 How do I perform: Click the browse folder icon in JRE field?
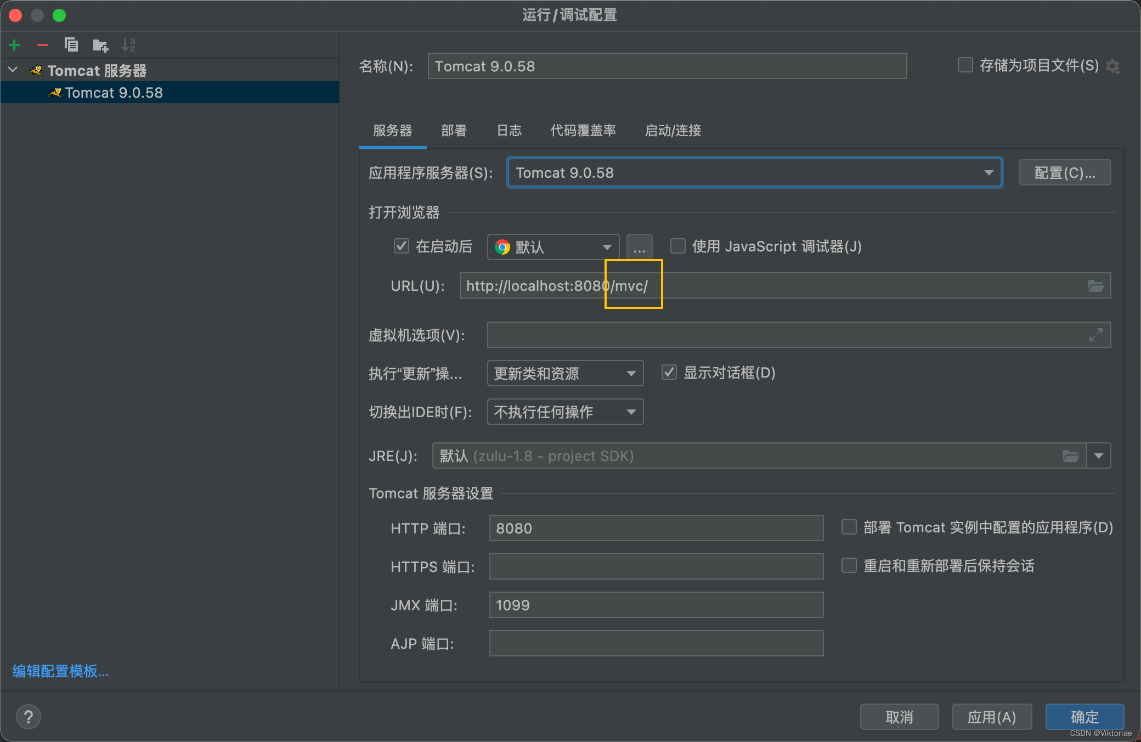[1070, 456]
